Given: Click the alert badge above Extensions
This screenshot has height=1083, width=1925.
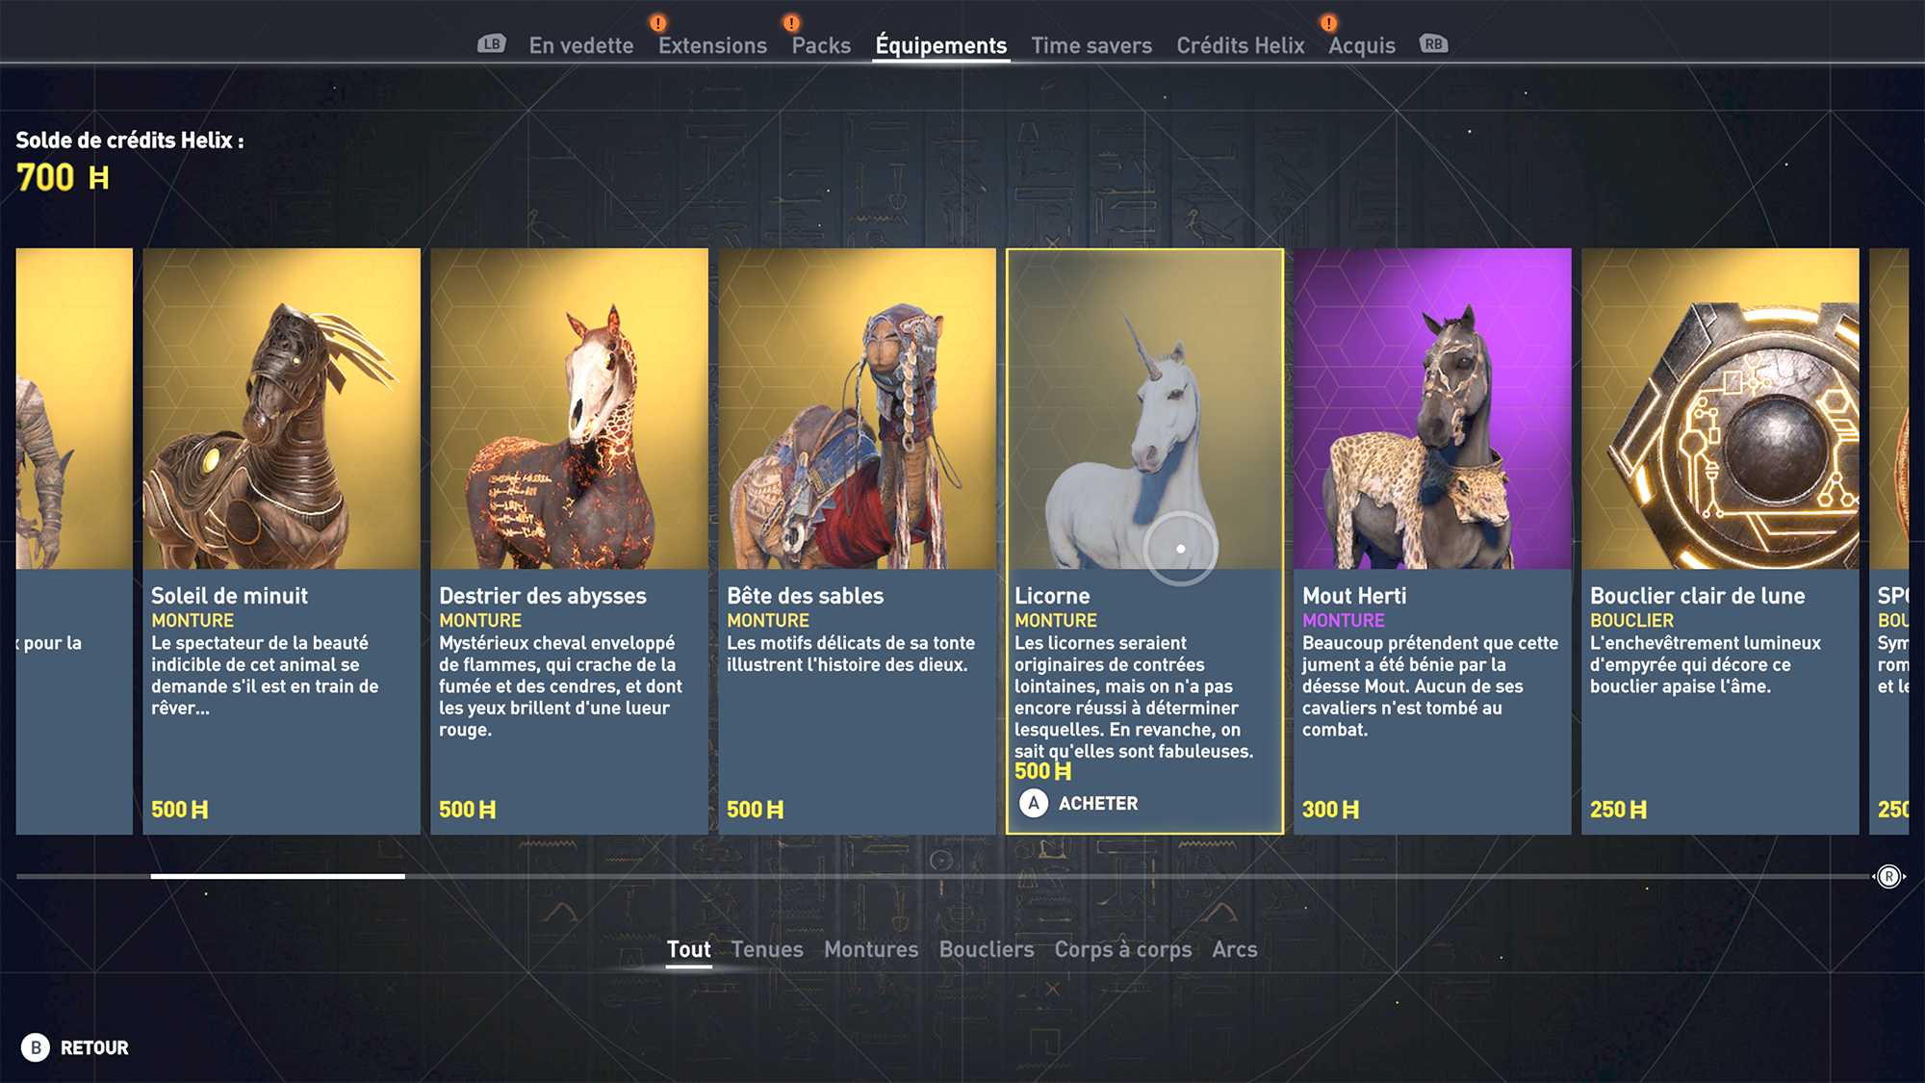Looking at the screenshot, I should click(x=657, y=23).
